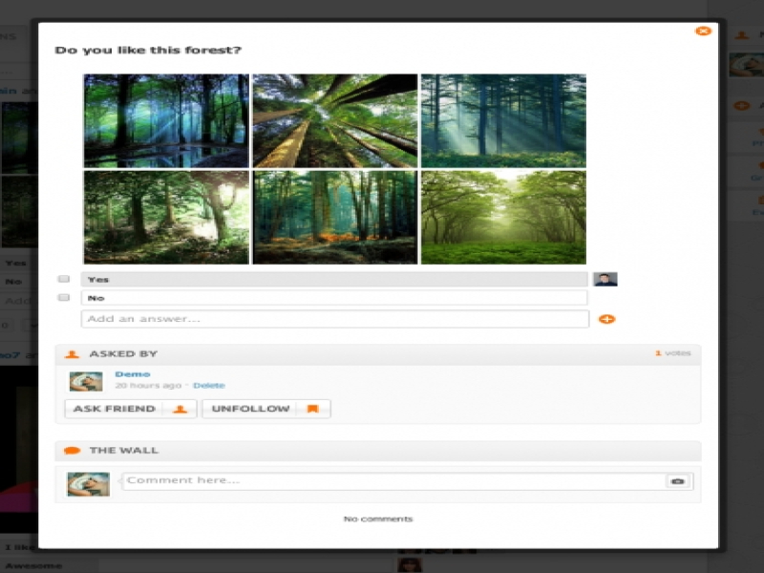Click the Delete link under Demo
764x573 pixels.
coord(209,386)
